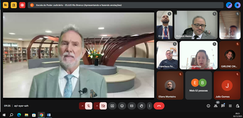The height and width of the screenshot is (118, 243).
Task: Show the people participants panel
Action: click(x=216, y=106)
